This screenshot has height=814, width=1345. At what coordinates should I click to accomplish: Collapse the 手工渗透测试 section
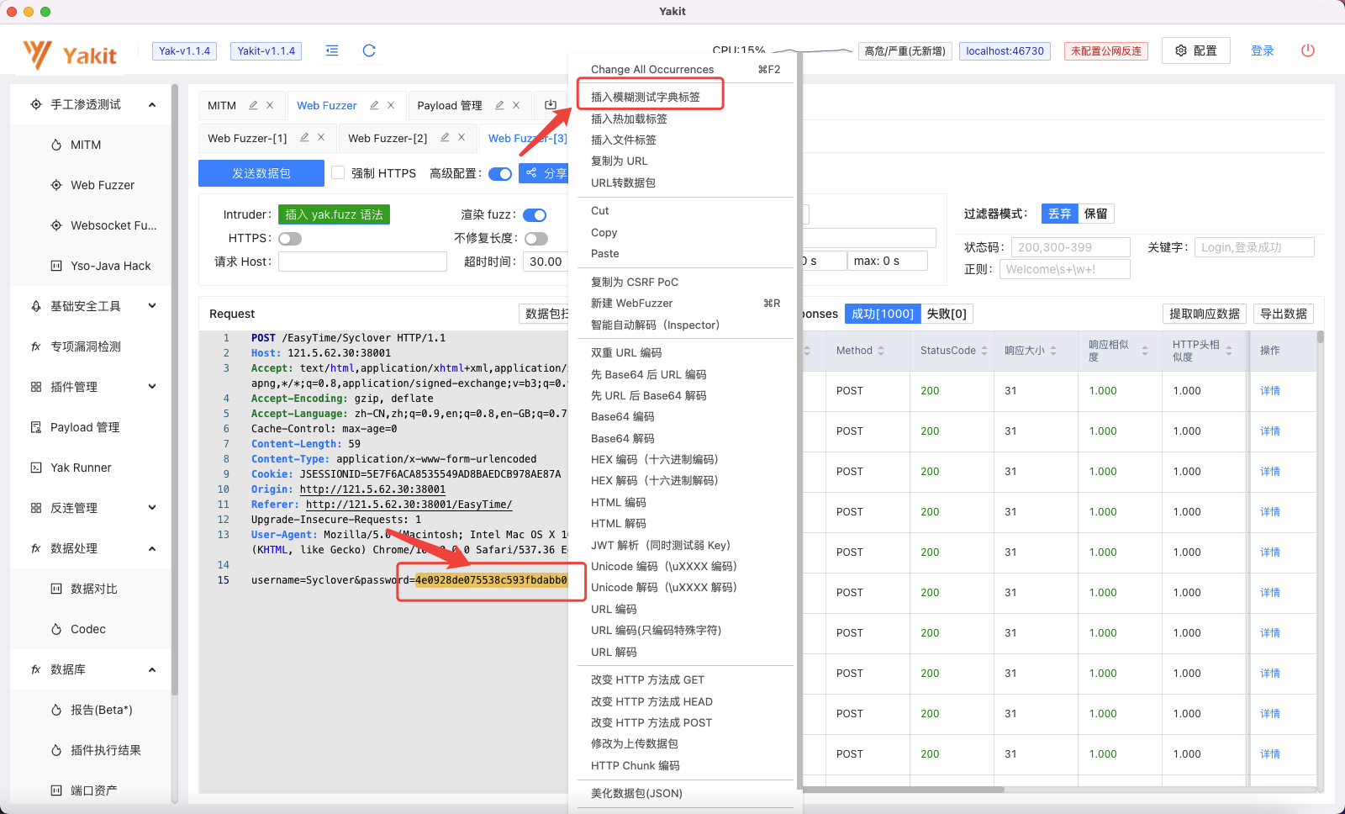[x=152, y=104]
